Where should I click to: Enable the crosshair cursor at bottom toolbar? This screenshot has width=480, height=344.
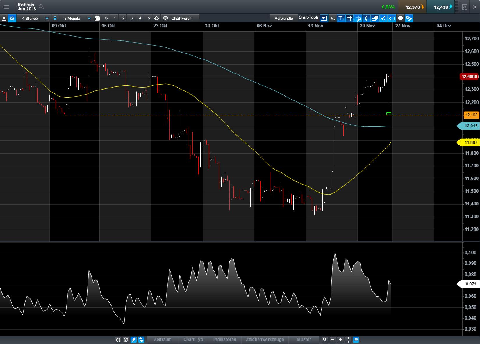click(x=348, y=340)
